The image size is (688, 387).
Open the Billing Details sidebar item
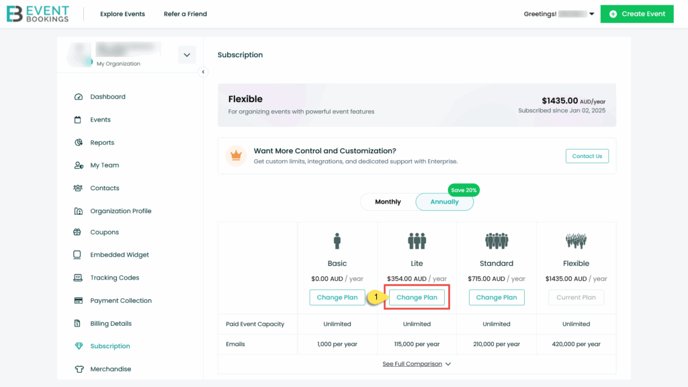tap(111, 323)
